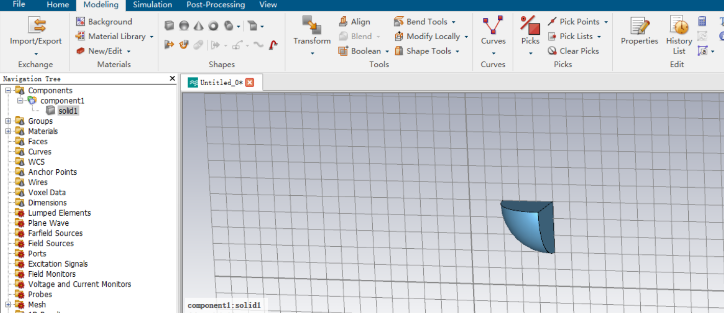
Task: Open the Properties dialog
Action: (x=639, y=32)
